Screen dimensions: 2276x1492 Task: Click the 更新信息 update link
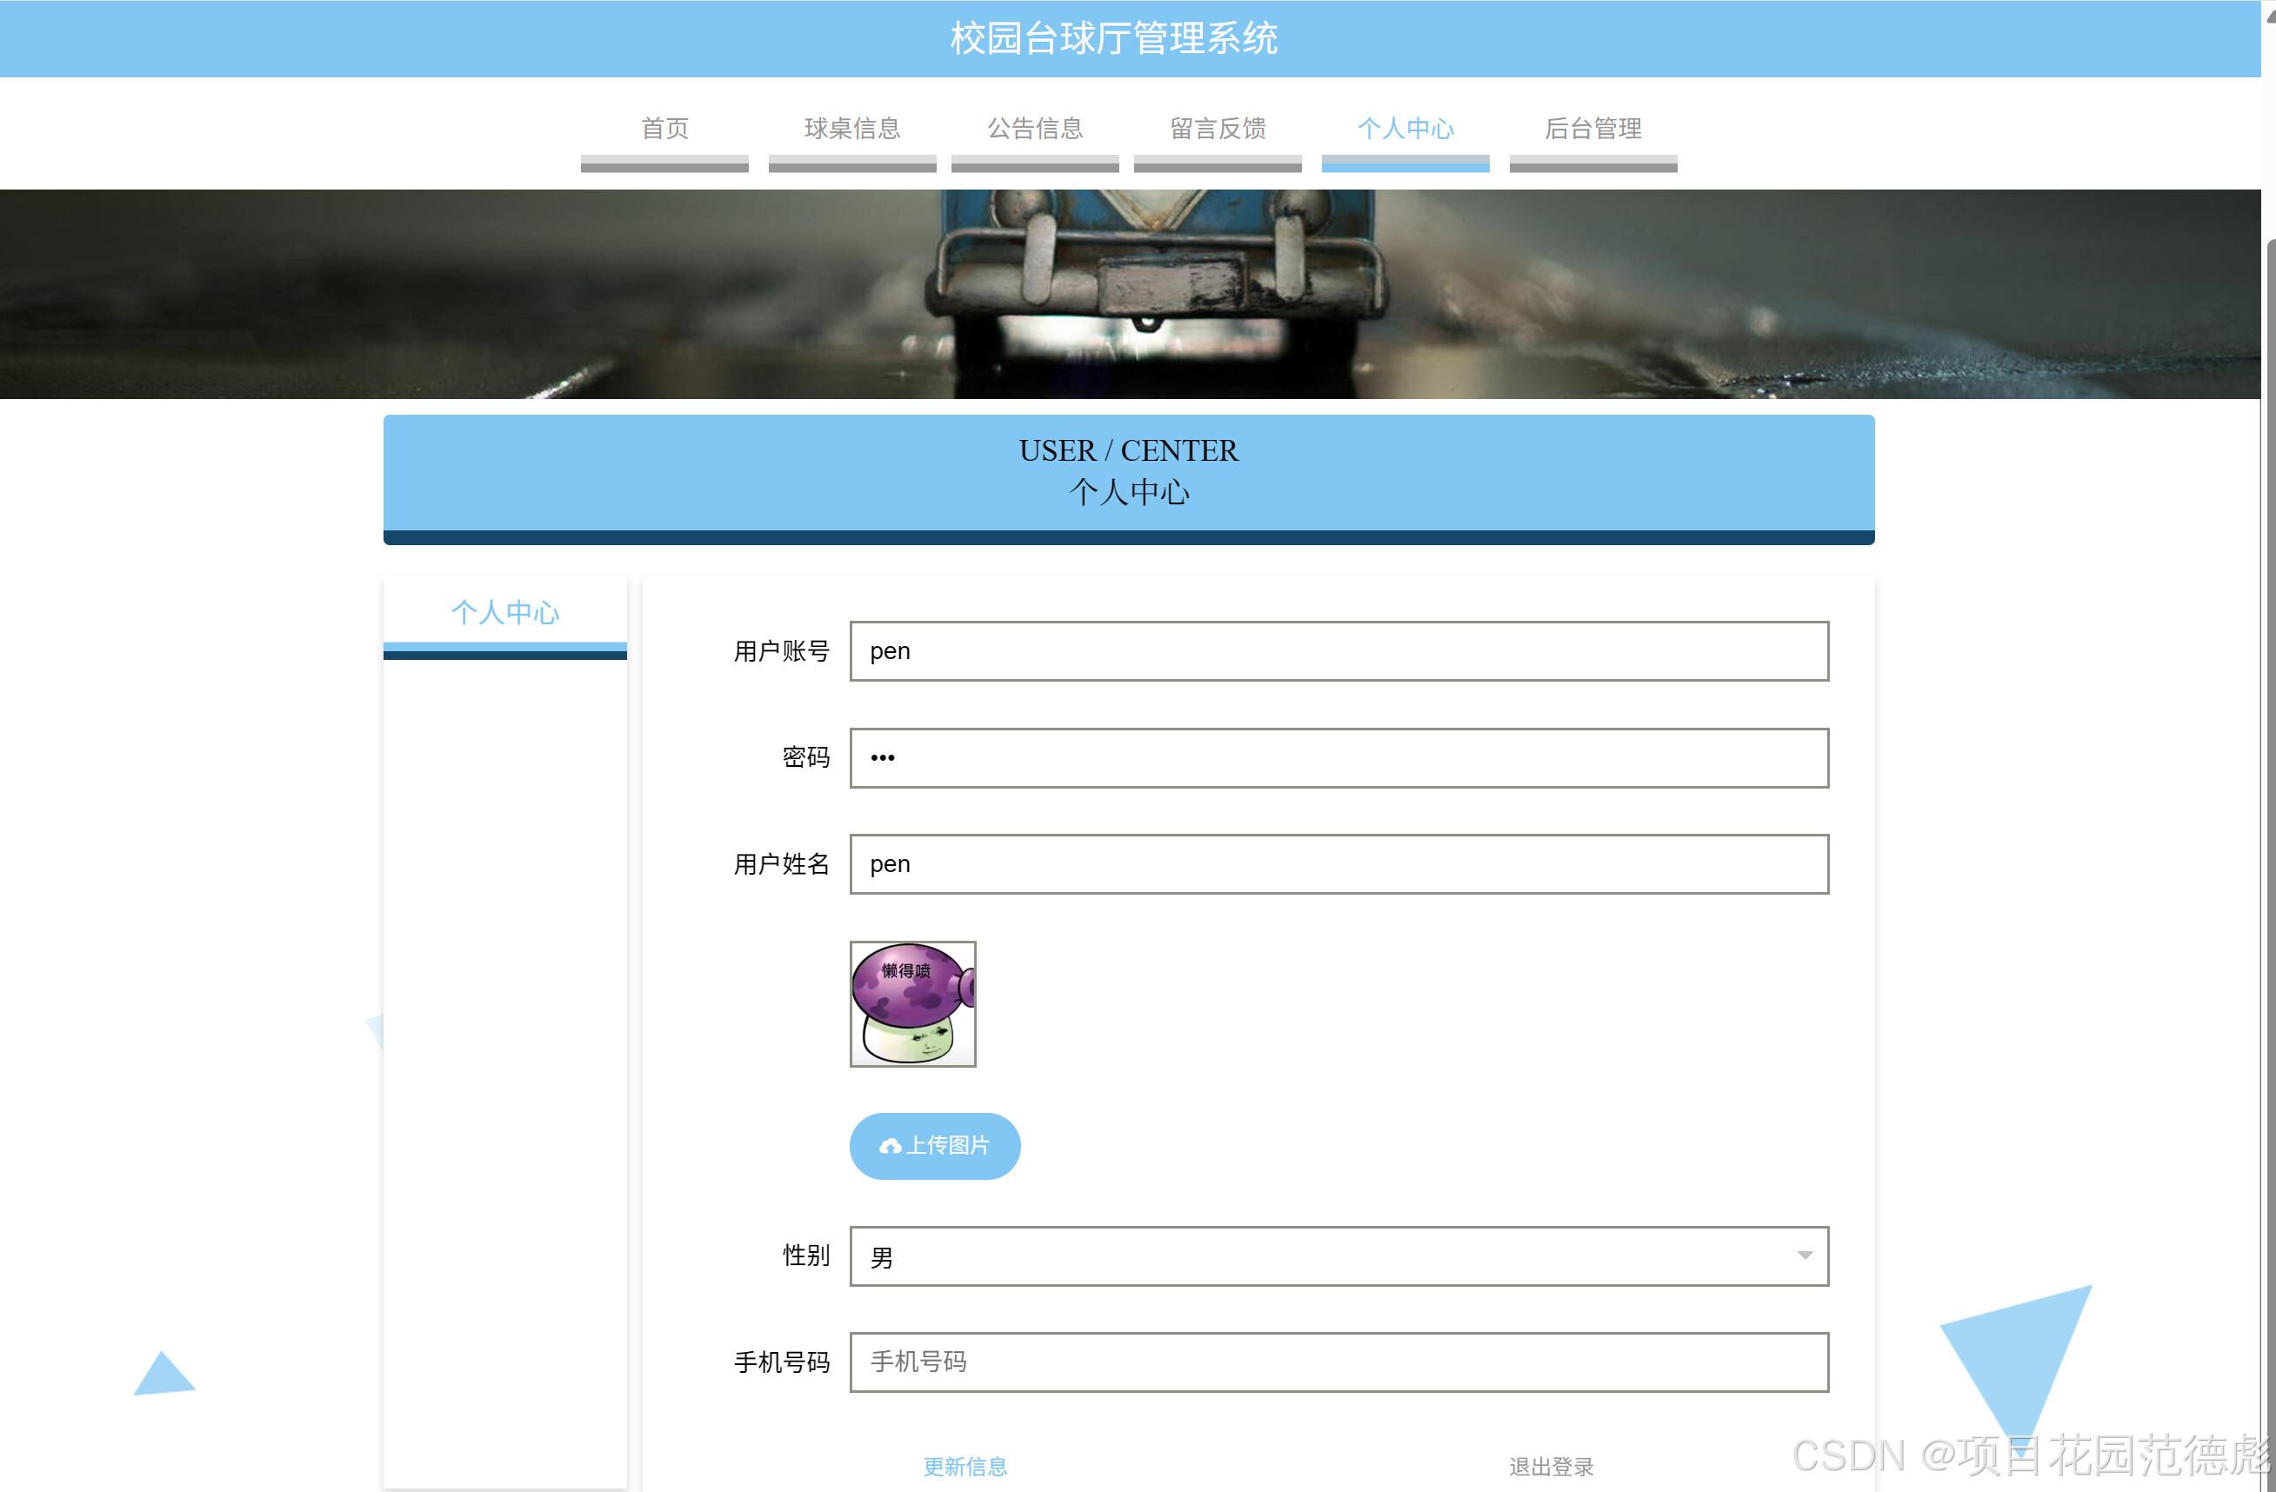pyautogui.click(x=966, y=1467)
